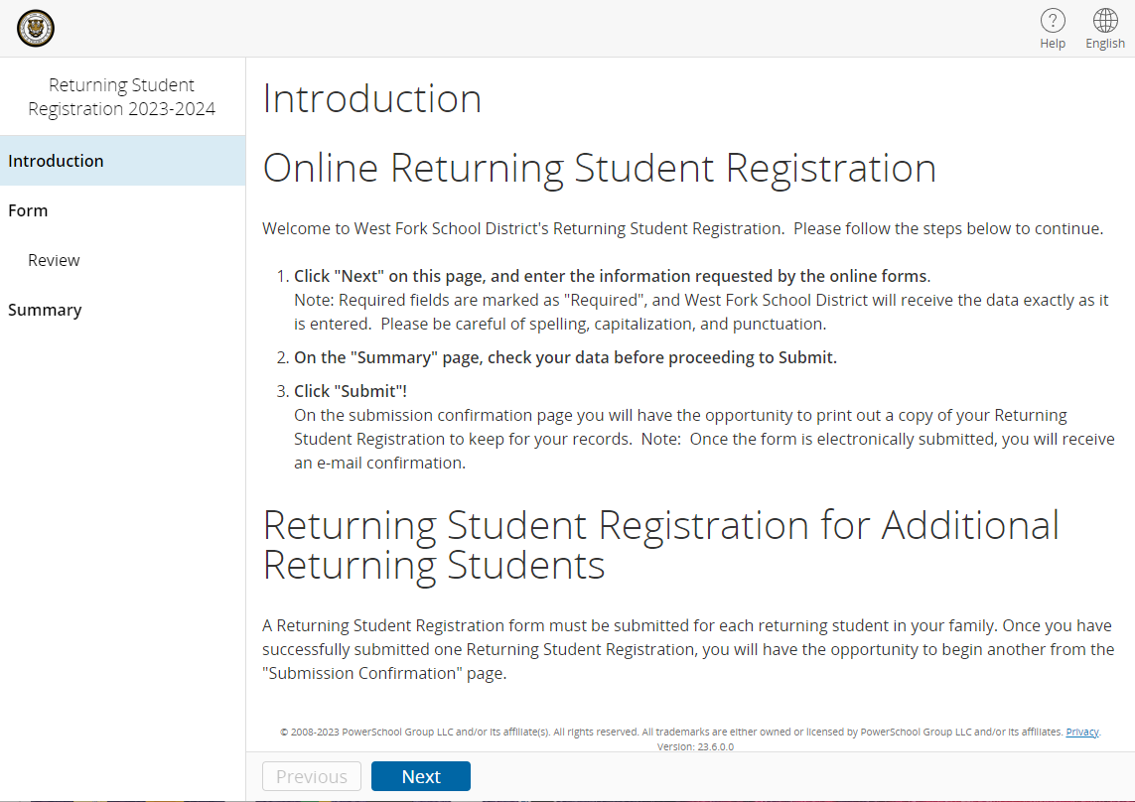The height and width of the screenshot is (802, 1135).
Task: Click the school district seal logo
Action: 36,29
